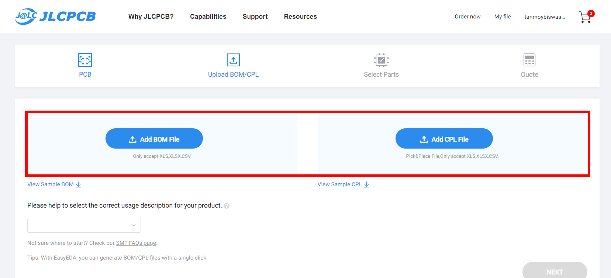Click the download arrow beside View Sample BOM
This screenshot has width=611, height=278.
coord(79,184)
